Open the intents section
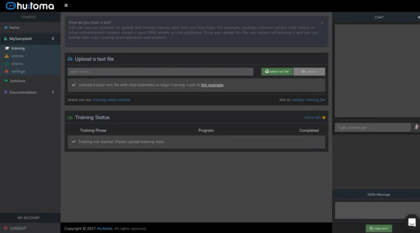The width and height of the screenshot is (420, 233). pyautogui.click(x=17, y=64)
